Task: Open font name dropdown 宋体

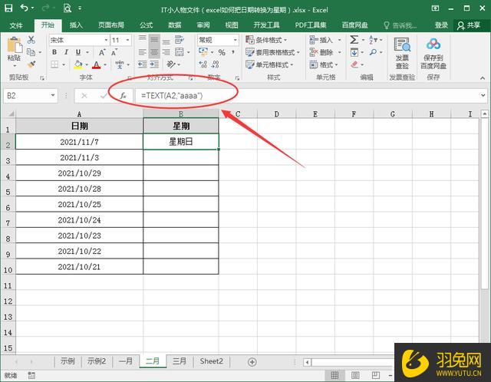Action: point(106,40)
